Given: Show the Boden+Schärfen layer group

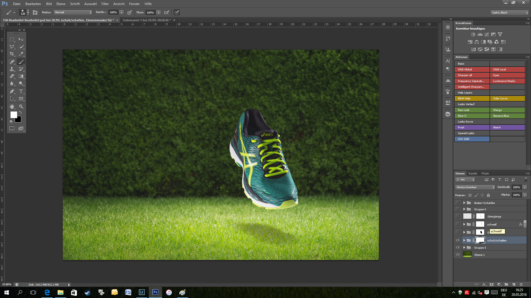Looking at the screenshot, I should (x=457, y=203).
